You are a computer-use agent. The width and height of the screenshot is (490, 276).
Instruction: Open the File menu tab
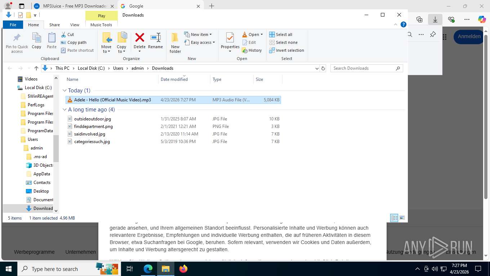[13, 25]
